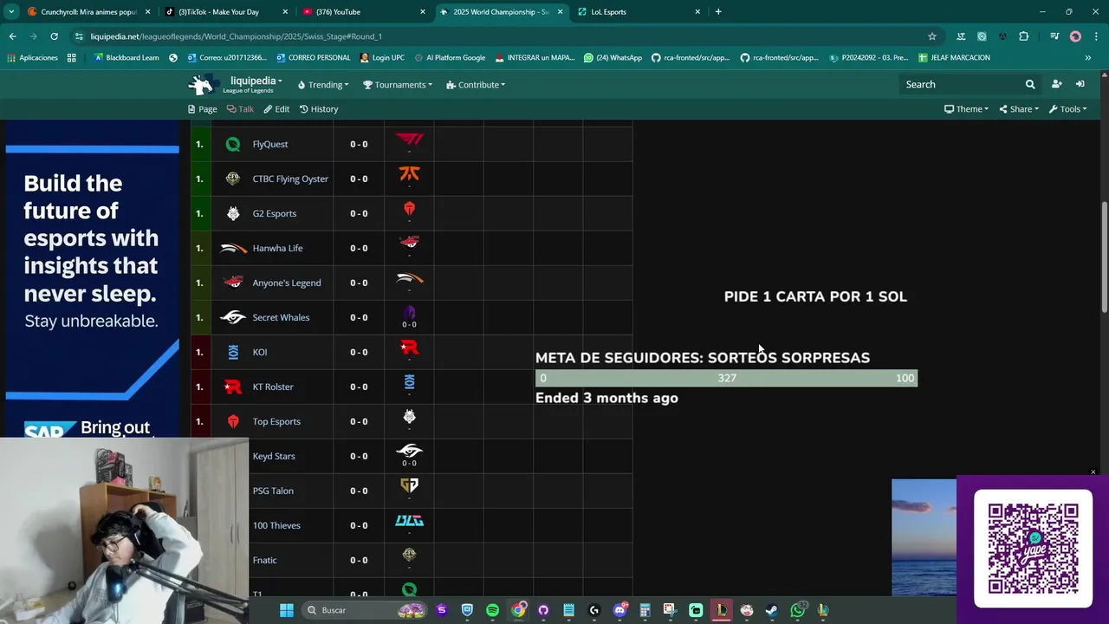Viewport: 1109px width, 624px height.
Task: Go back to the previous page
Action: coord(12,36)
